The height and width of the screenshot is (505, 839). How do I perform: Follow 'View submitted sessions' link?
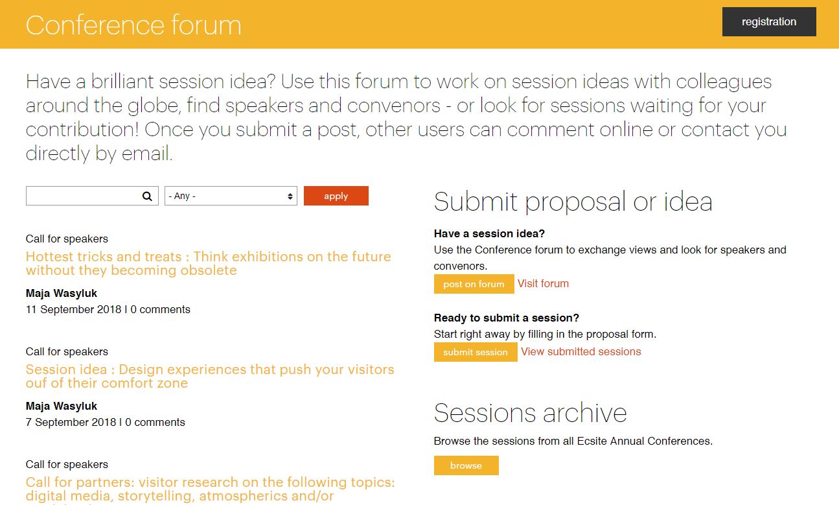581,351
